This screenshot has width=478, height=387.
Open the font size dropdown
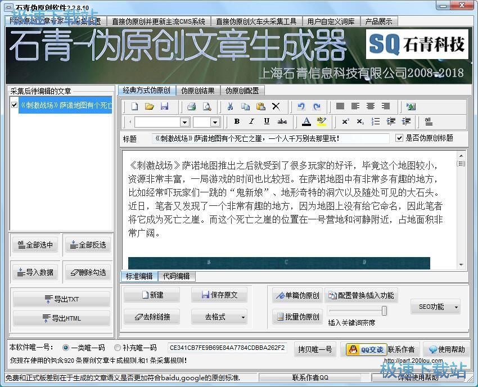point(215,122)
